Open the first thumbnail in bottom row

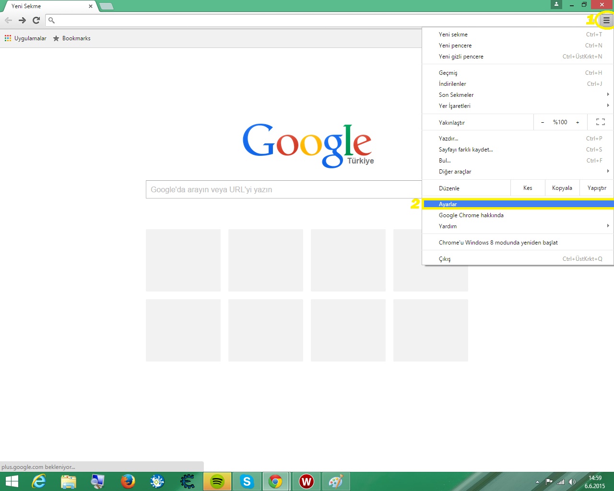[183, 330]
